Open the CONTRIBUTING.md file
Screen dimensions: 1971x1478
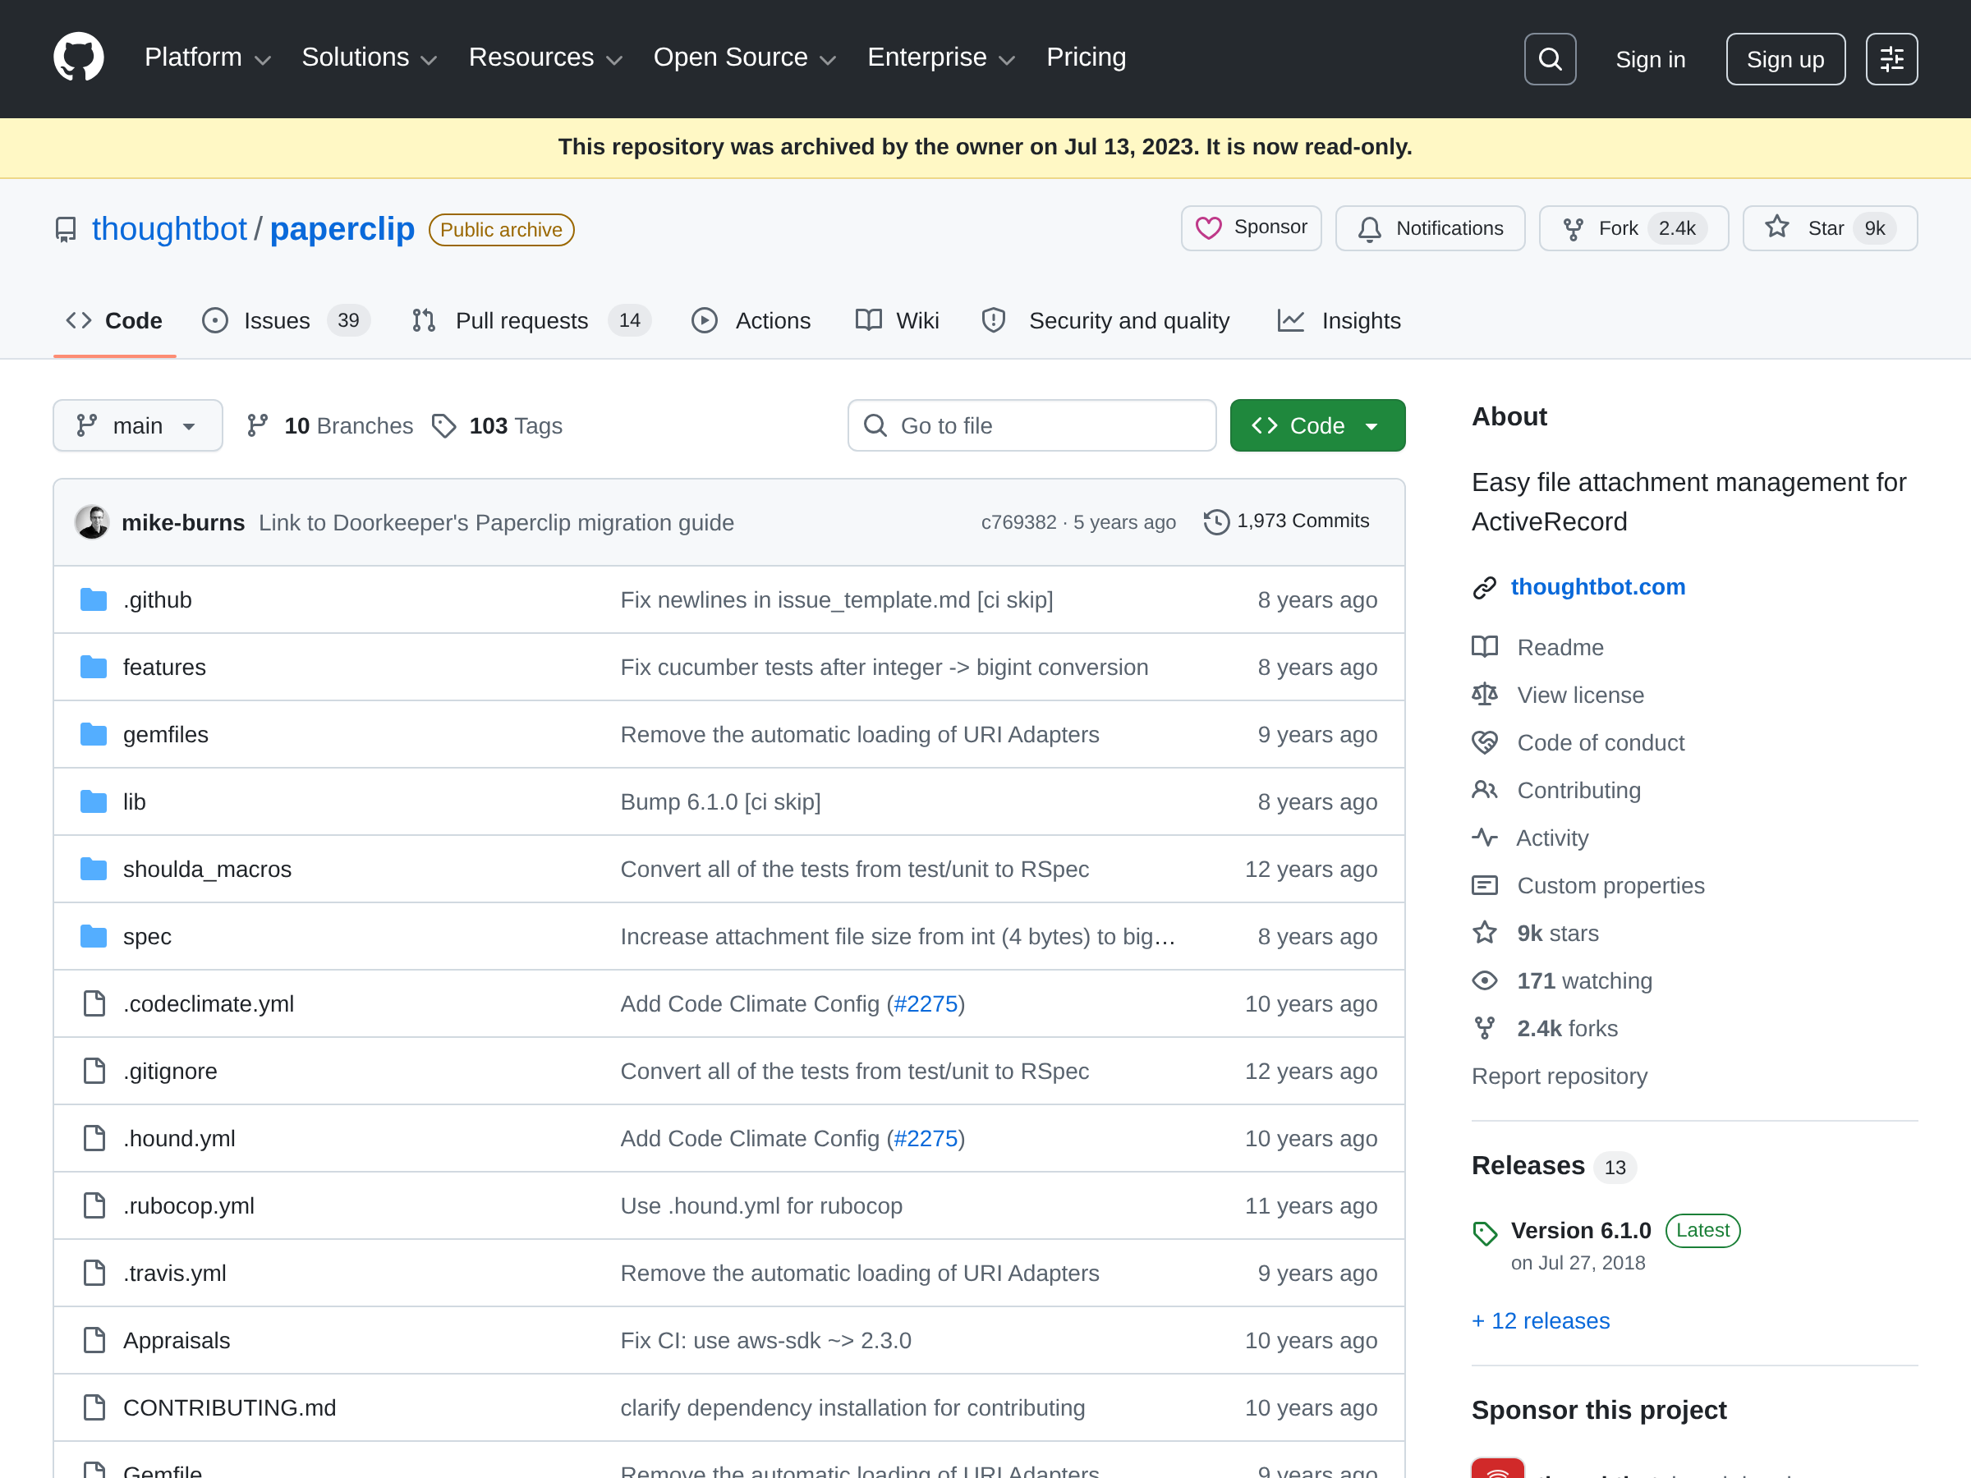[x=230, y=1407]
